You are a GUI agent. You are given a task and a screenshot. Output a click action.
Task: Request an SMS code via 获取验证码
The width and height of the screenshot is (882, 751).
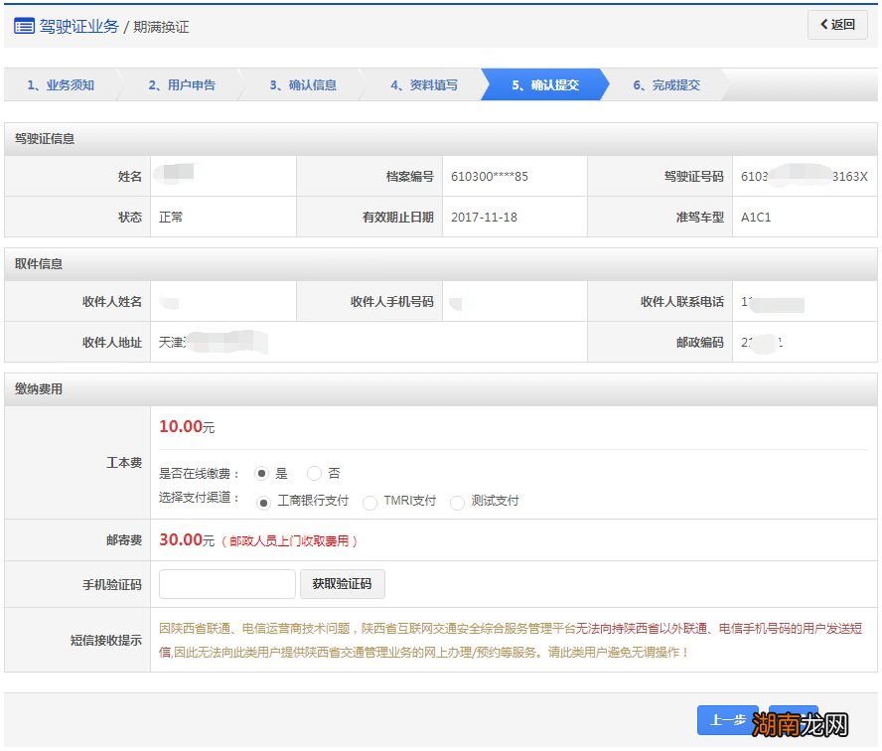point(343,584)
